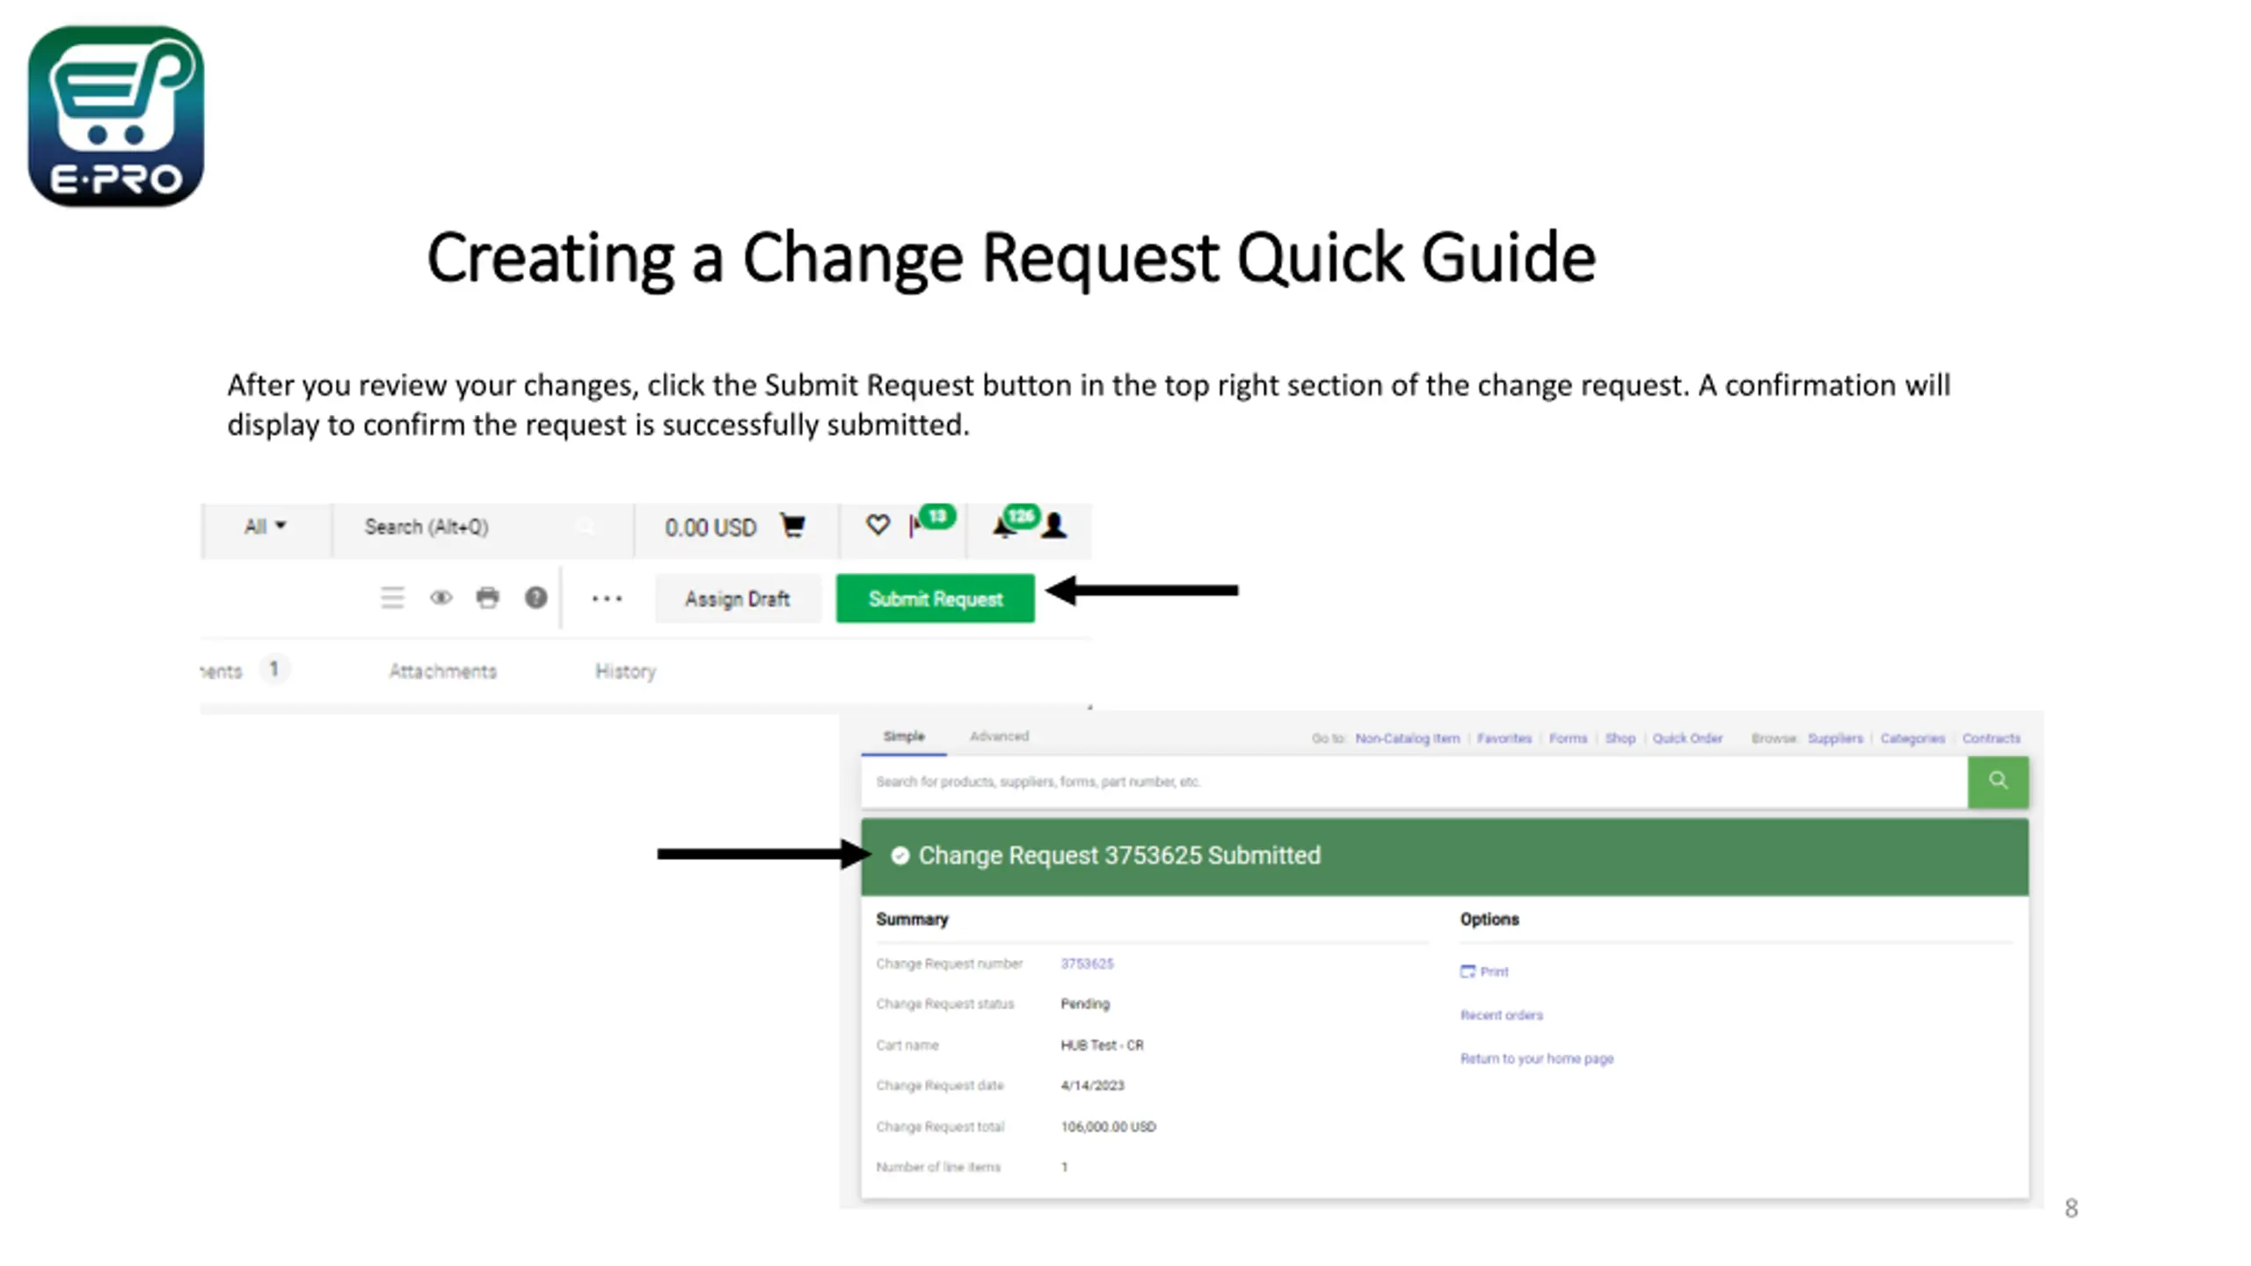Click the Summary heading

[x=912, y=920]
